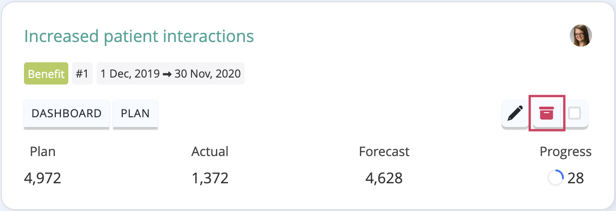Image resolution: width=616 pixels, height=211 pixels.
Task: Go to the PLAN button
Action: [x=135, y=114]
